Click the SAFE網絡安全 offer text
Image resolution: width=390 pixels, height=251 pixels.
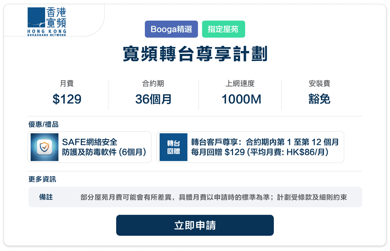click(104, 147)
